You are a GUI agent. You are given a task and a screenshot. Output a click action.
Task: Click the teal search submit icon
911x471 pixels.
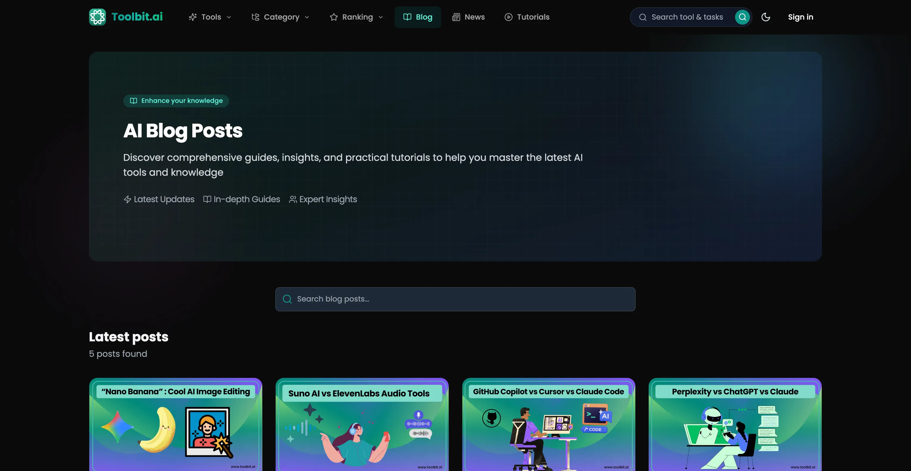pos(742,17)
